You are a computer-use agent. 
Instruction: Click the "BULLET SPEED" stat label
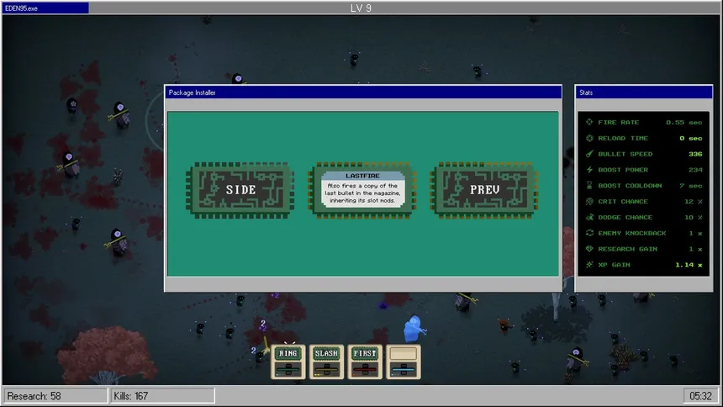(625, 154)
